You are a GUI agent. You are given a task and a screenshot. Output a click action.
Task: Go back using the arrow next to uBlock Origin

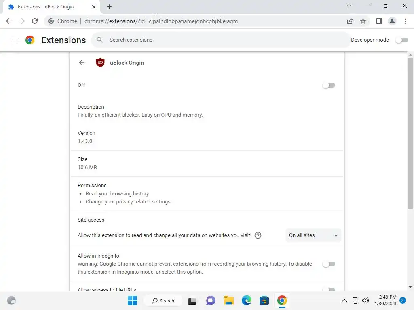click(82, 63)
